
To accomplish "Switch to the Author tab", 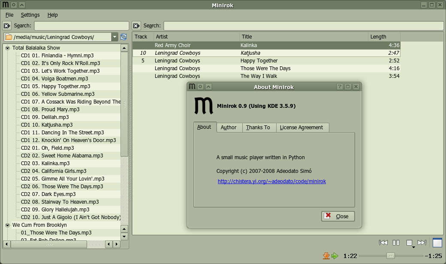I will tap(229, 128).
